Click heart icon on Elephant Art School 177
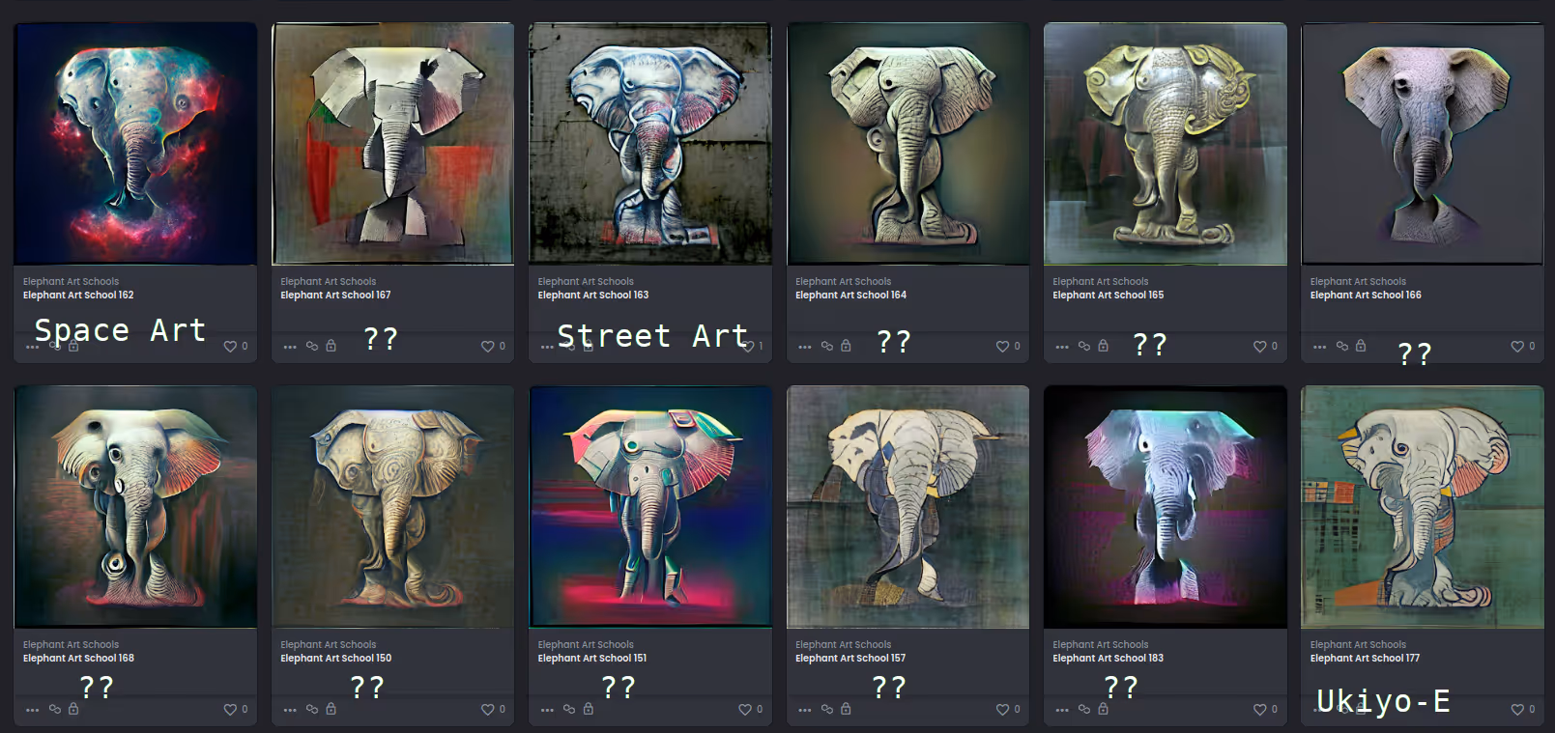Viewport: 1555px width, 733px height. coord(1517,710)
